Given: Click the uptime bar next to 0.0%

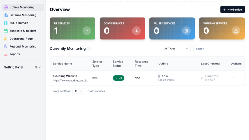Looking at the screenshot, I should tap(159, 76).
